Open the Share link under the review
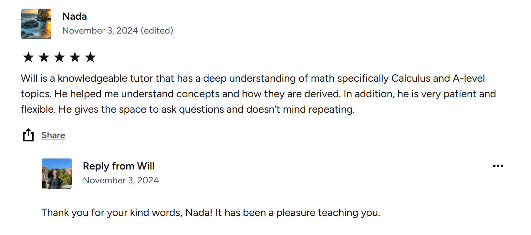This screenshot has height=235, width=531. (53, 135)
